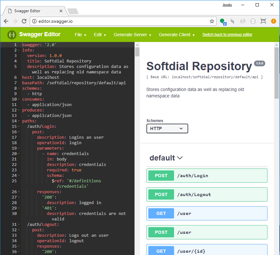The width and height of the screenshot is (280, 255).
Task: Open a new browser tab
Action: (73, 11)
